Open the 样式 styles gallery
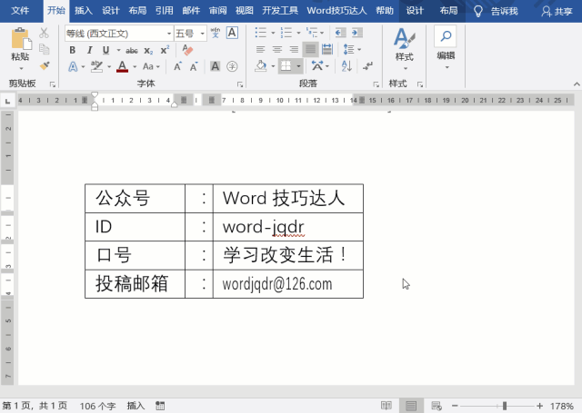This screenshot has height=413, width=582. coord(404,48)
